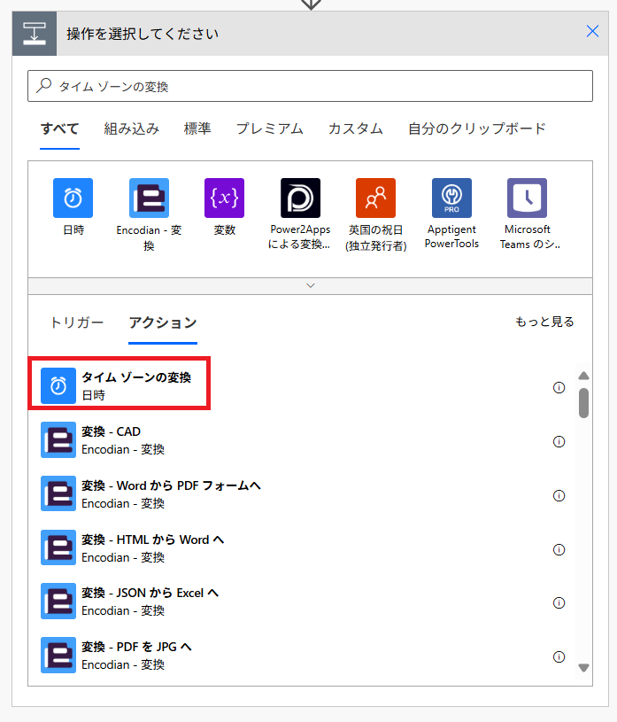This screenshot has height=722, width=617.
Task: Choose 変換 - JSON から Excel へ action
Action: (x=150, y=601)
